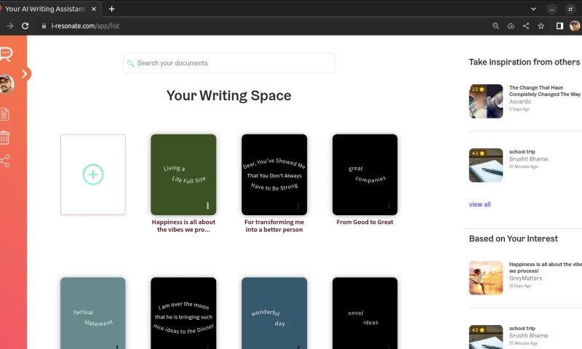Click the site lock icon in address bar
The image size is (582, 349).
[44, 26]
